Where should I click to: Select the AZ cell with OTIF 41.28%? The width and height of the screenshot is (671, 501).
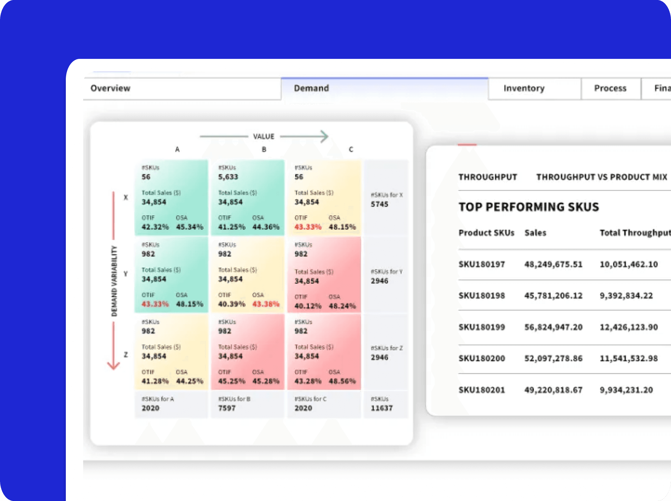tap(172, 352)
